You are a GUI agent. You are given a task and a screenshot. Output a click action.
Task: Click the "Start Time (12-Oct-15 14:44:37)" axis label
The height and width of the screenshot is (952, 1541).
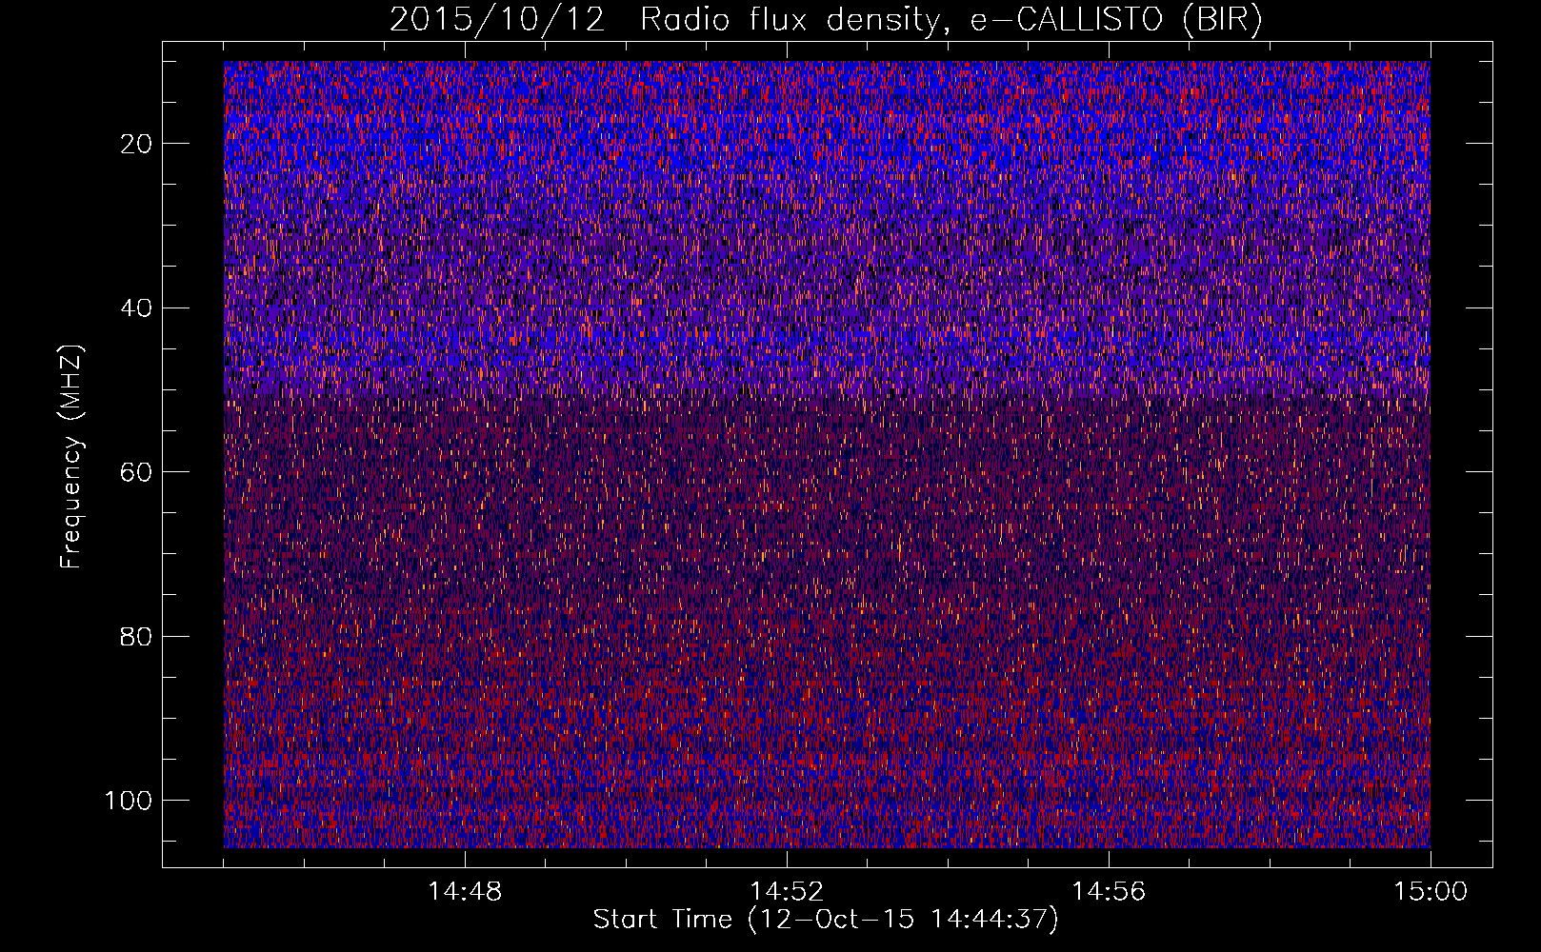pyautogui.click(x=826, y=920)
